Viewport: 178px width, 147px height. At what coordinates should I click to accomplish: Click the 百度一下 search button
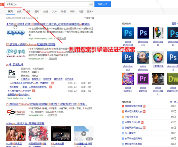coord(102,4)
